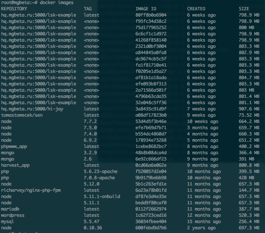
Task: Click '15 months ago' created value
Action: [204, 222]
